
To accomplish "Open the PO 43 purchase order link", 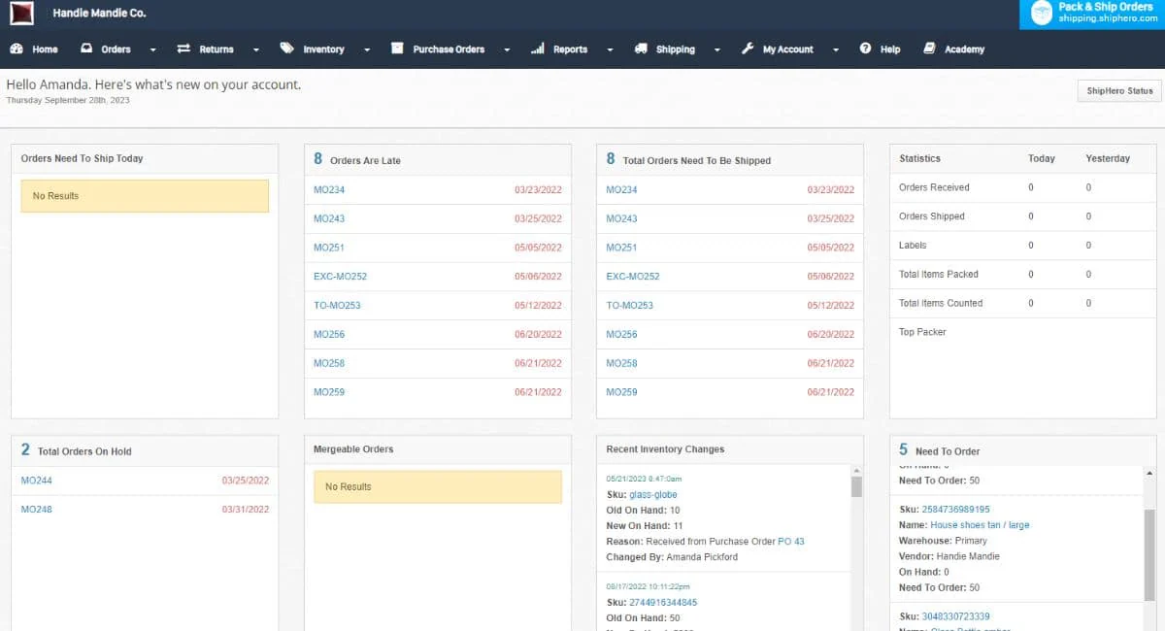I will 791,542.
